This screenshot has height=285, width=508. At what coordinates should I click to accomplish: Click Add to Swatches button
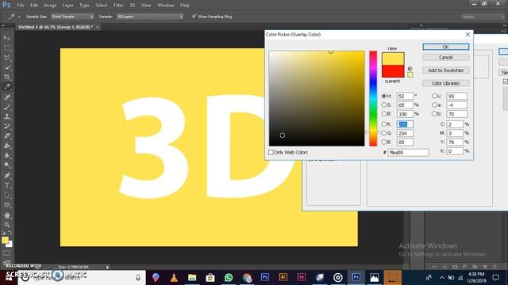click(446, 70)
